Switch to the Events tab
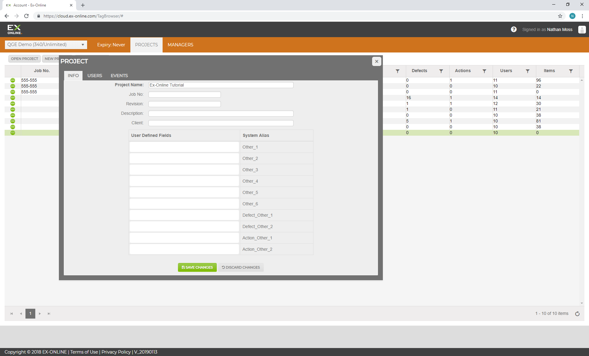The image size is (589, 356). tap(119, 75)
